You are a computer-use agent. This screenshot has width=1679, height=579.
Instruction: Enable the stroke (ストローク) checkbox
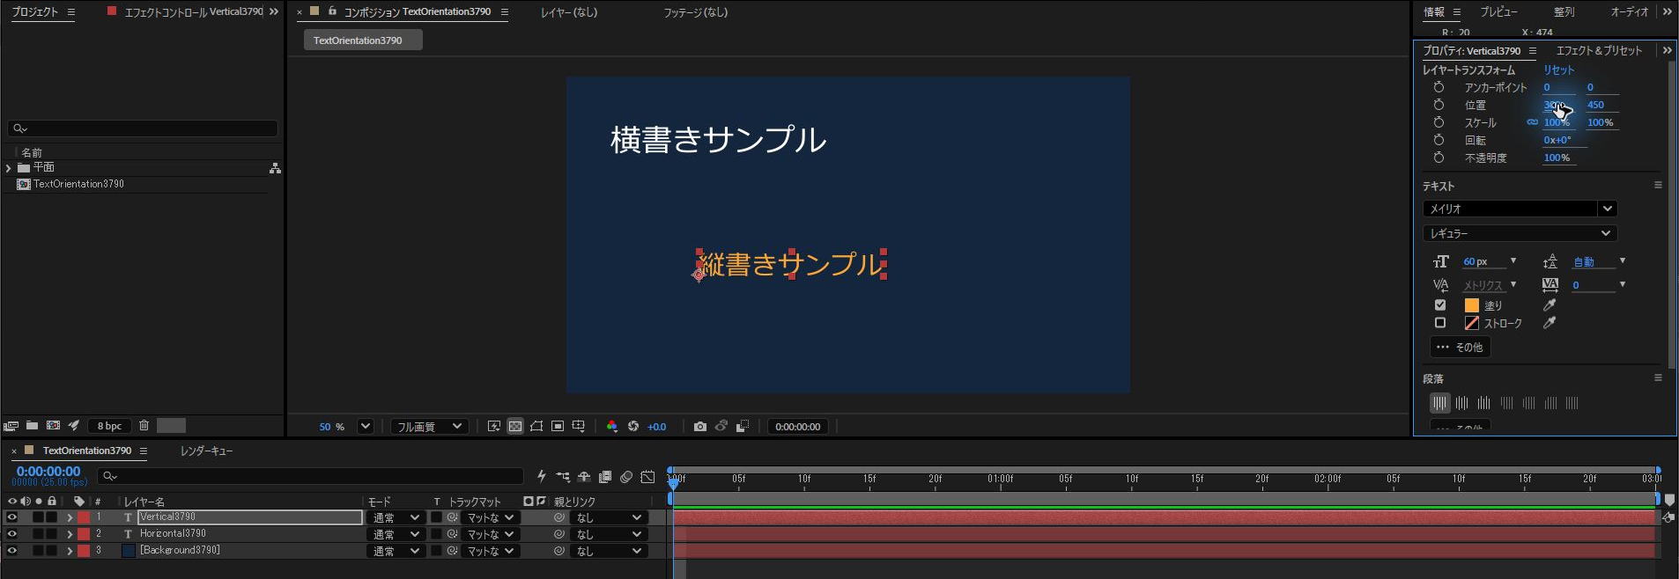[1440, 323]
